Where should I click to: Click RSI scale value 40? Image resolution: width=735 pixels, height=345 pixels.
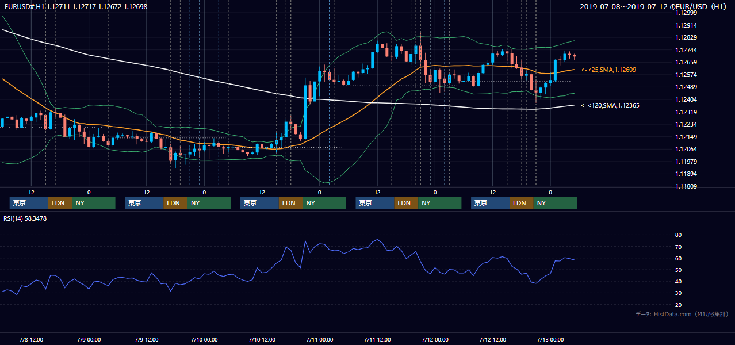(x=678, y=281)
